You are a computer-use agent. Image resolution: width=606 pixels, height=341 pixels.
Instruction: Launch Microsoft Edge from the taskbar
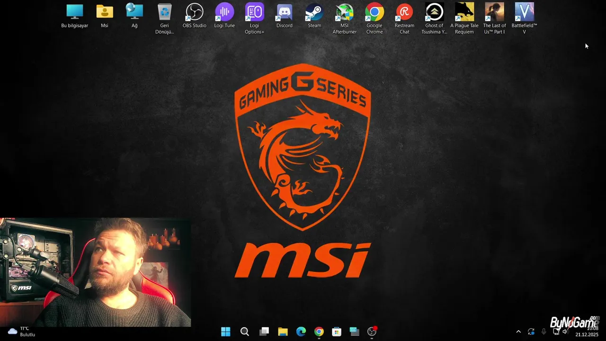point(301,332)
